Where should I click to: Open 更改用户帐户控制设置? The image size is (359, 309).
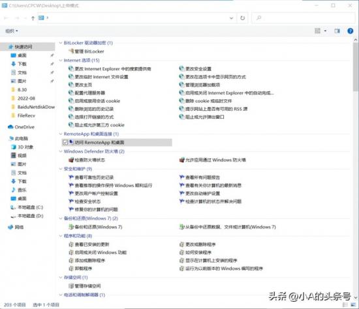[93, 193]
